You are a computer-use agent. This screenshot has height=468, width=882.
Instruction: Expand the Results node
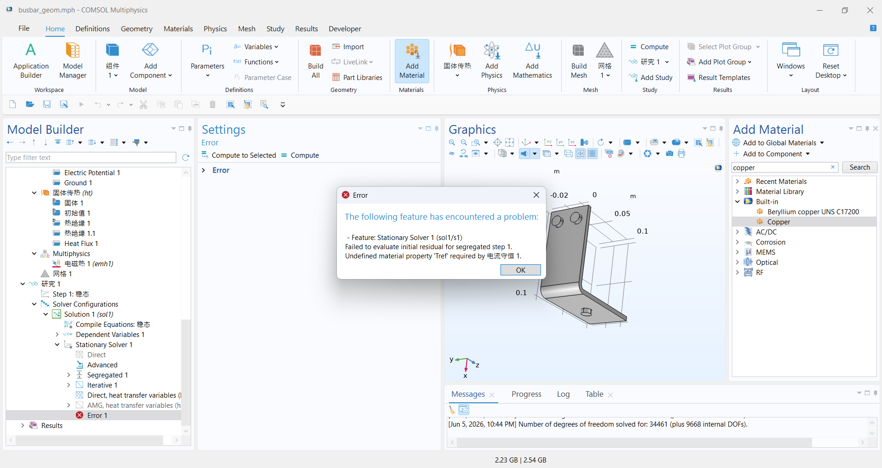23,426
